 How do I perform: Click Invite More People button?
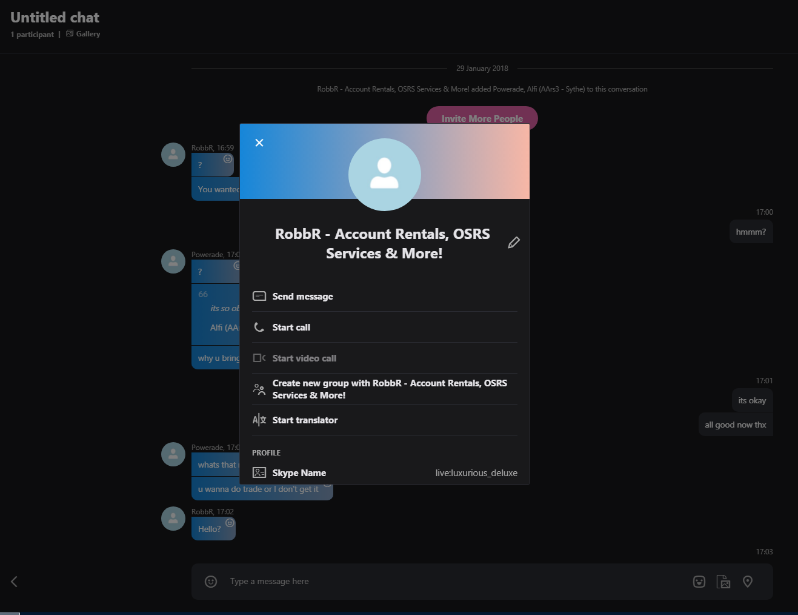click(482, 118)
